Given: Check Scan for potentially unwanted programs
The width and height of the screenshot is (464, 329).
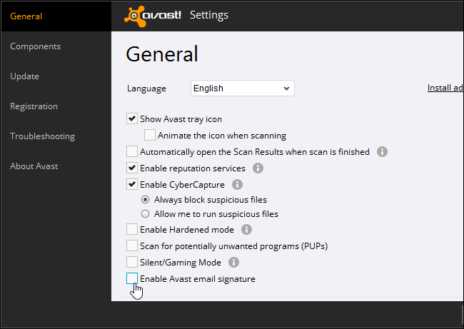Looking at the screenshot, I should click(132, 246).
